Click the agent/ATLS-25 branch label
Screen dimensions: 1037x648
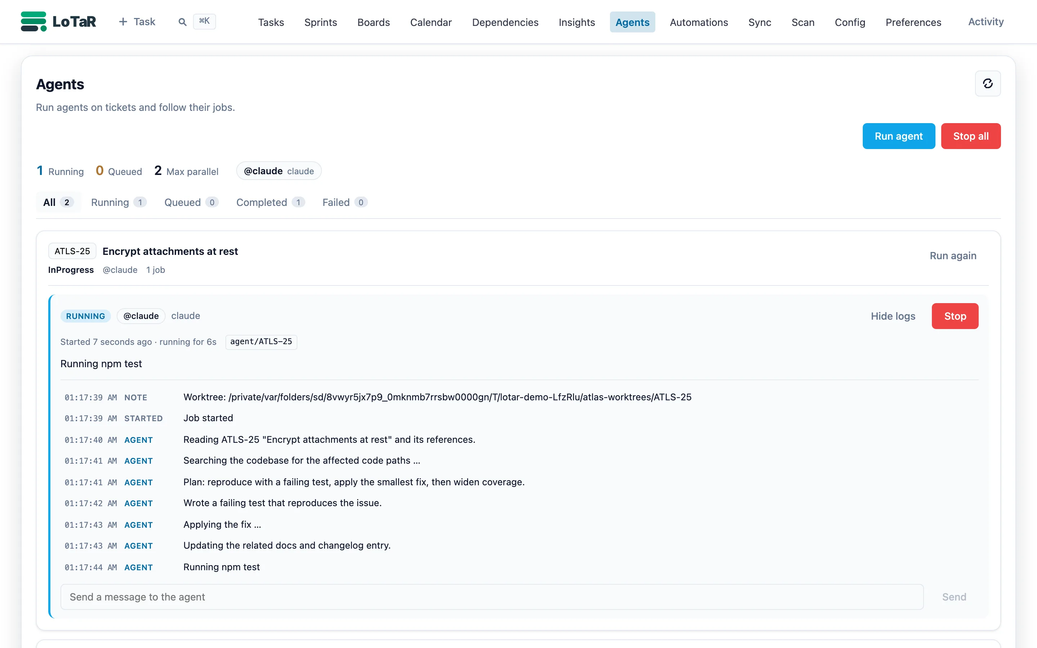(261, 342)
